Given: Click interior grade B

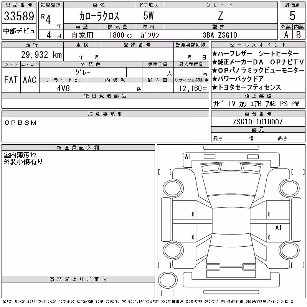Looking at the screenshot, I should coord(299,35).
